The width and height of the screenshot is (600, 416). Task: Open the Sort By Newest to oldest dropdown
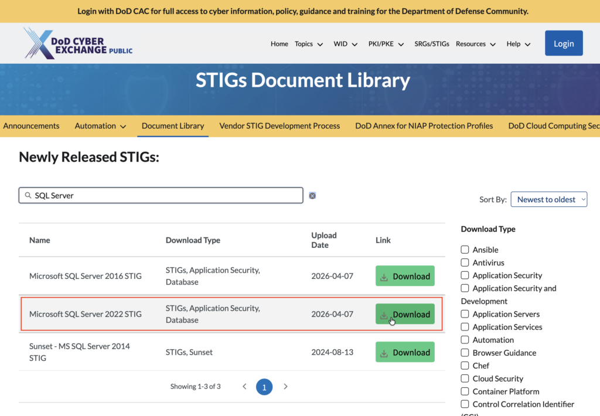pyautogui.click(x=548, y=199)
